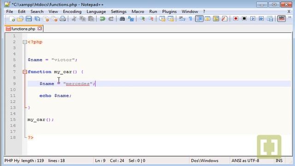
Task: Click the word "mercedes" on line 9
Action: (78, 84)
